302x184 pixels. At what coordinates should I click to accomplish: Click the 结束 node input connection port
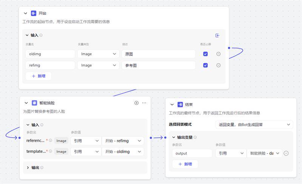point(165,137)
